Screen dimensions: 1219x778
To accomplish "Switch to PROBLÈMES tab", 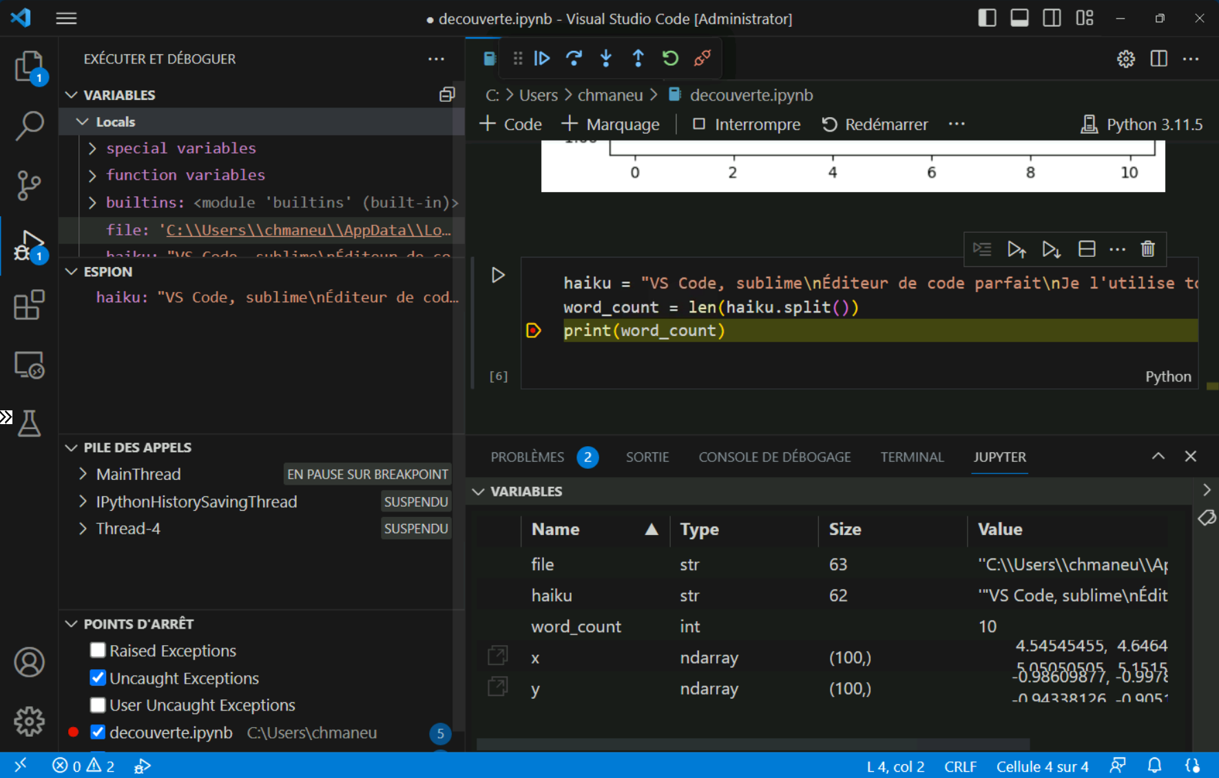I will tap(528, 457).
